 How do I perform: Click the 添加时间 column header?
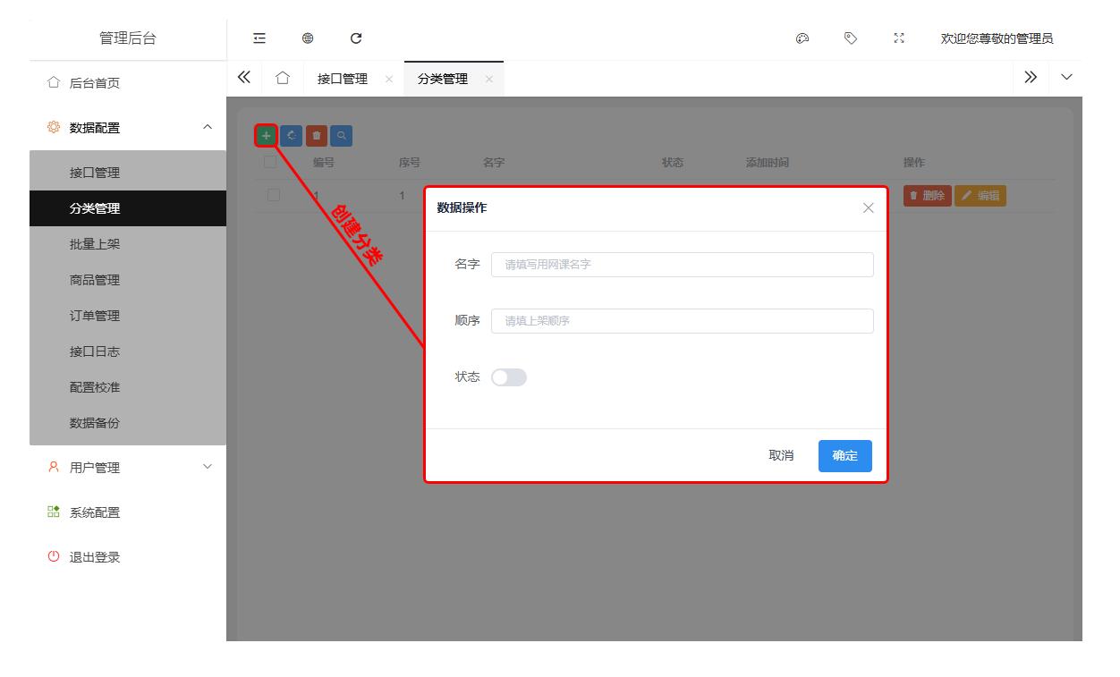click(x=768, y=163)
